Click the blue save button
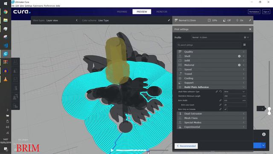The image size is (273, 154). click(257, 145)
